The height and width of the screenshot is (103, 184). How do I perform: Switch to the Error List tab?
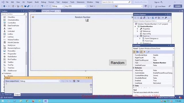[x=9, y=95]
